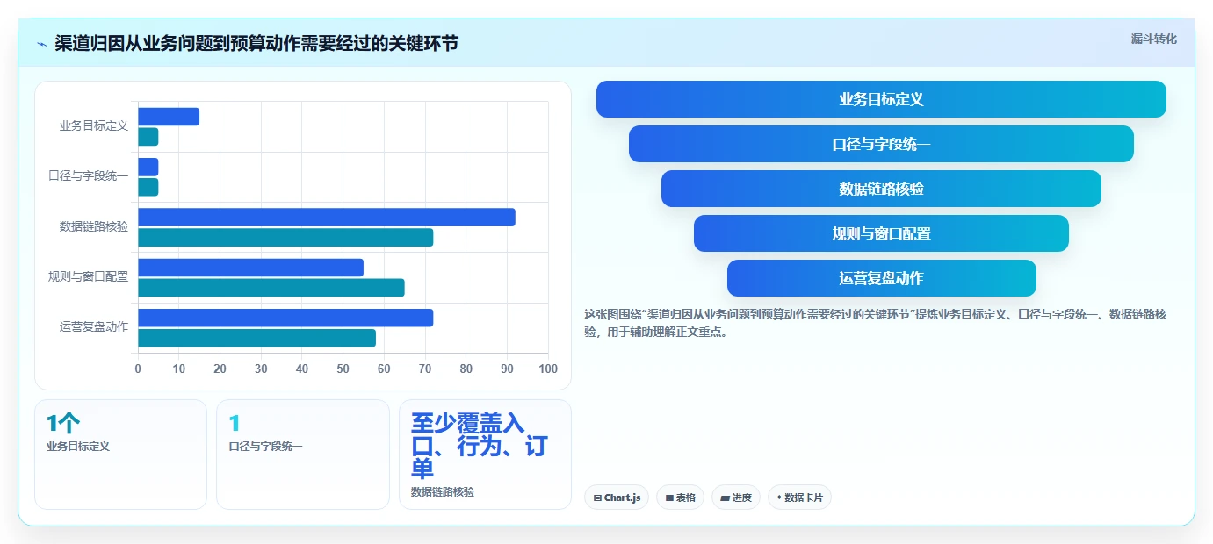This screenshot has height=544, width=1213.
Task: Select the 业务目标定义 funnel stage
Action: coord(881,99)
